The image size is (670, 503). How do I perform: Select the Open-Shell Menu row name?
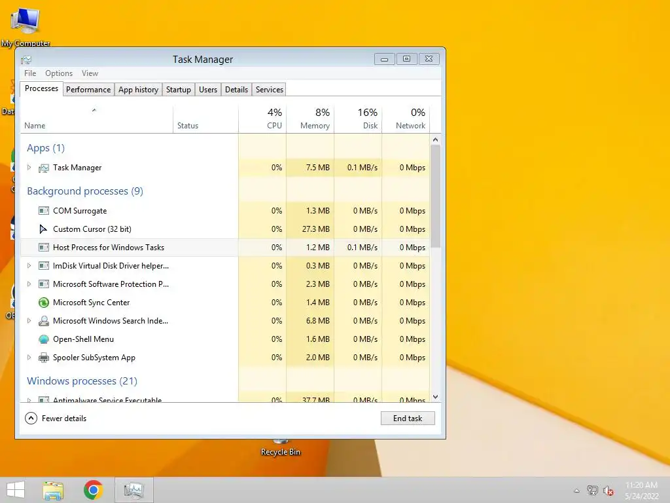83,339
